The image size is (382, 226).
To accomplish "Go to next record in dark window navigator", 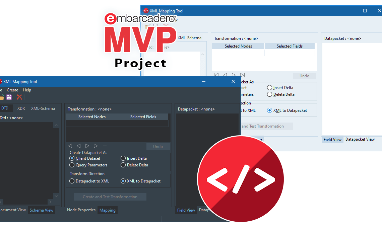I will 87,146.
